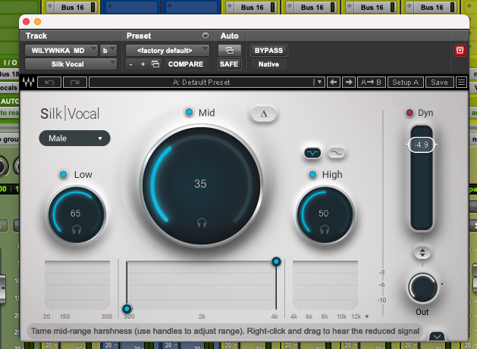Click the Auto section header
Screen dimensions: 477x349
click(x=230, y=36)
